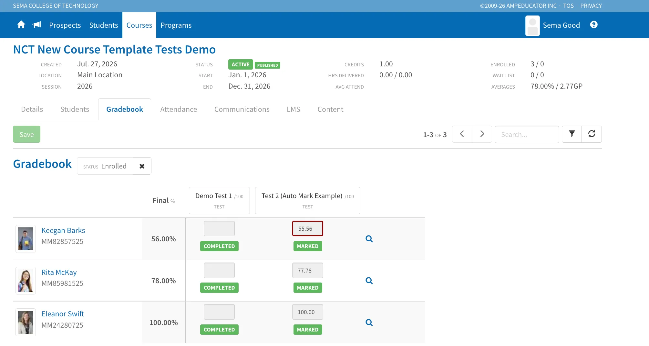
Task: Open Keegan Barks student profile link
Action: click(63, 230)
